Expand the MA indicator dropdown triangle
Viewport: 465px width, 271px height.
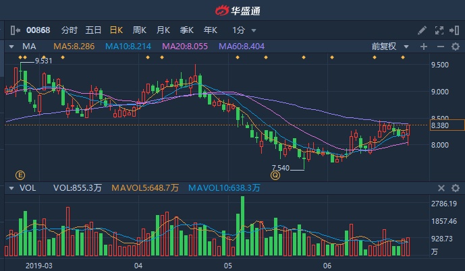11,47
